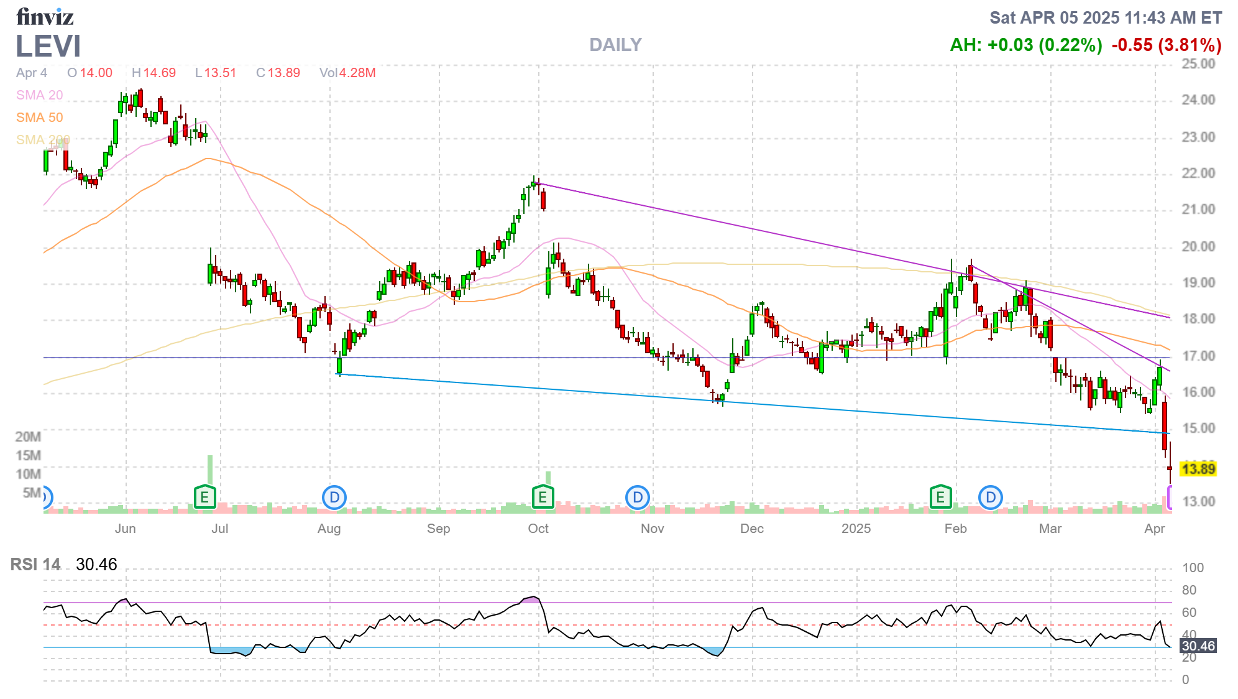Click the DAILY timeframe label

click(x=615, y=45)
